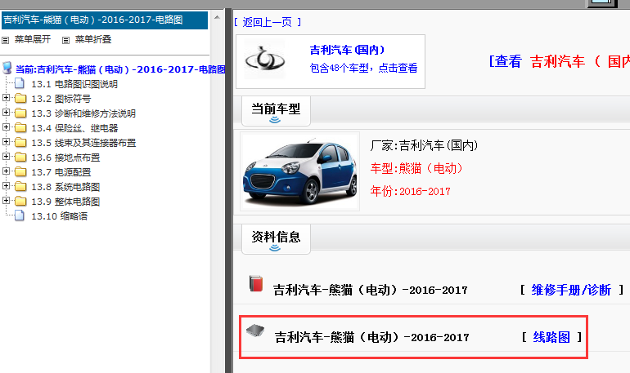Click the gray module icon for 线路图
This screenshot has width=630, height=373.
(x=255, y=331)
